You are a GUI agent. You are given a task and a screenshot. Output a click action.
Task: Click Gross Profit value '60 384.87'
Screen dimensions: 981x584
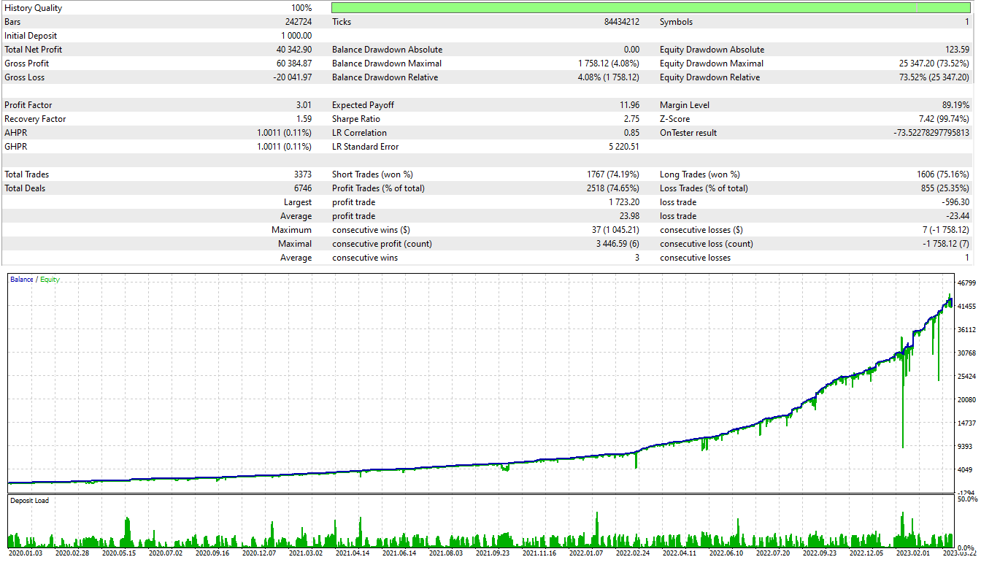click(294, 64)
